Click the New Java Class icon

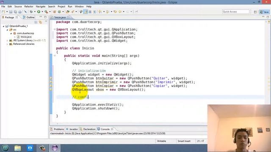click(x=59, y=12)
